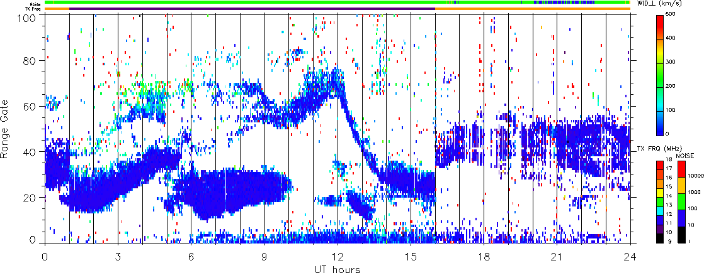Click the orange TX Freq strip segment after 16 UT
The image size is (704, 273).
533,9
